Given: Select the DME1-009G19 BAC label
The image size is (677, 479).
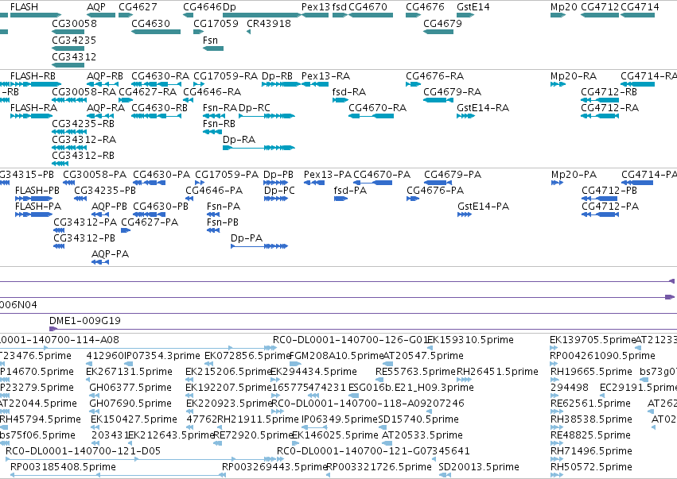Looking at the screenshot, I should click(85, 321).
